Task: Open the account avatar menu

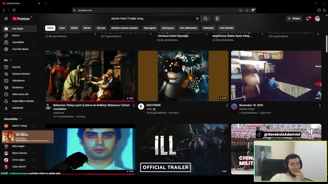Action: coord(317,18)
